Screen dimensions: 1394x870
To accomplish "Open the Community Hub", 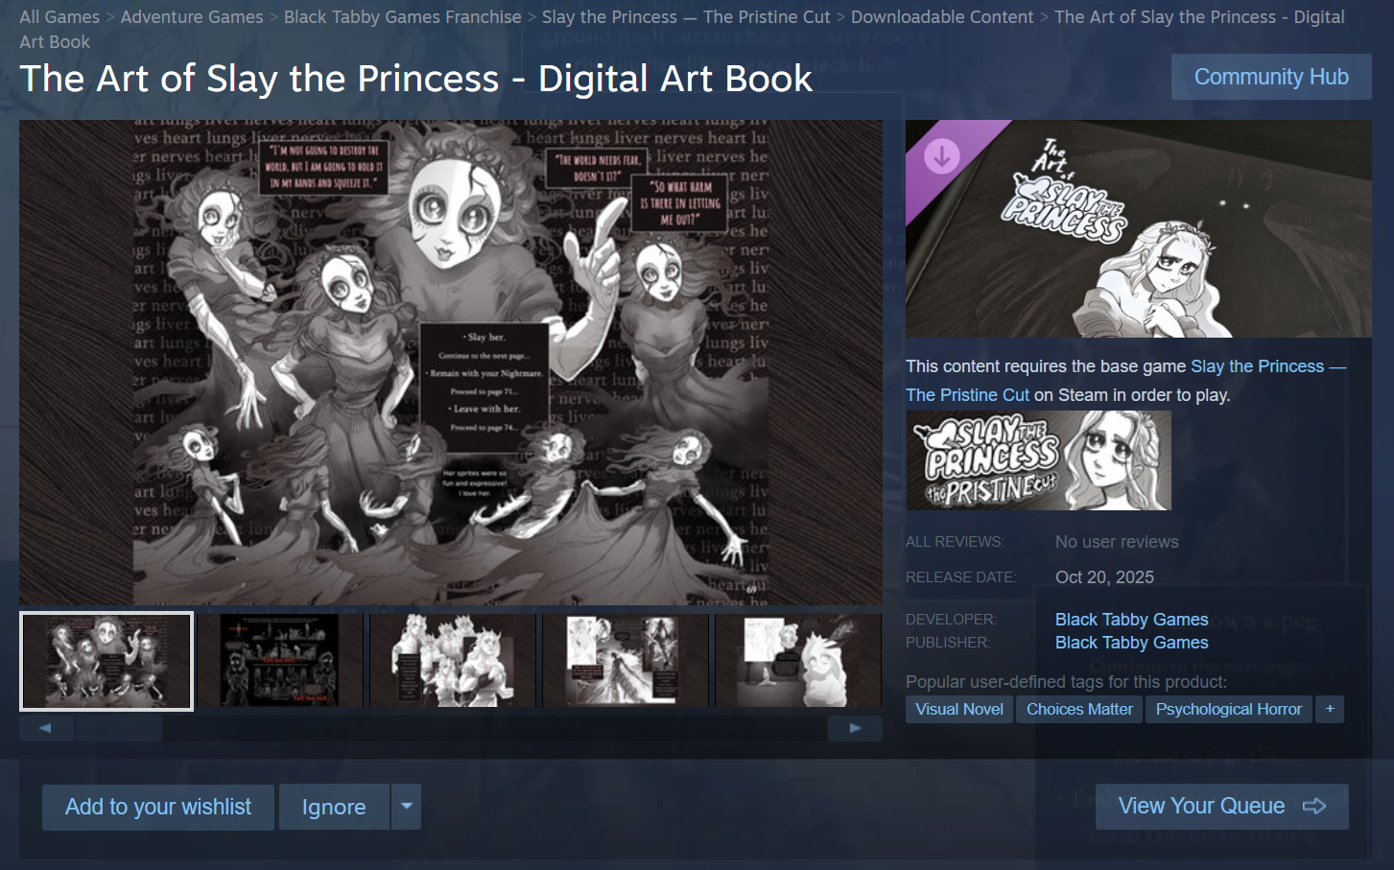I will pyautogui.click(x=1271, y=77).
